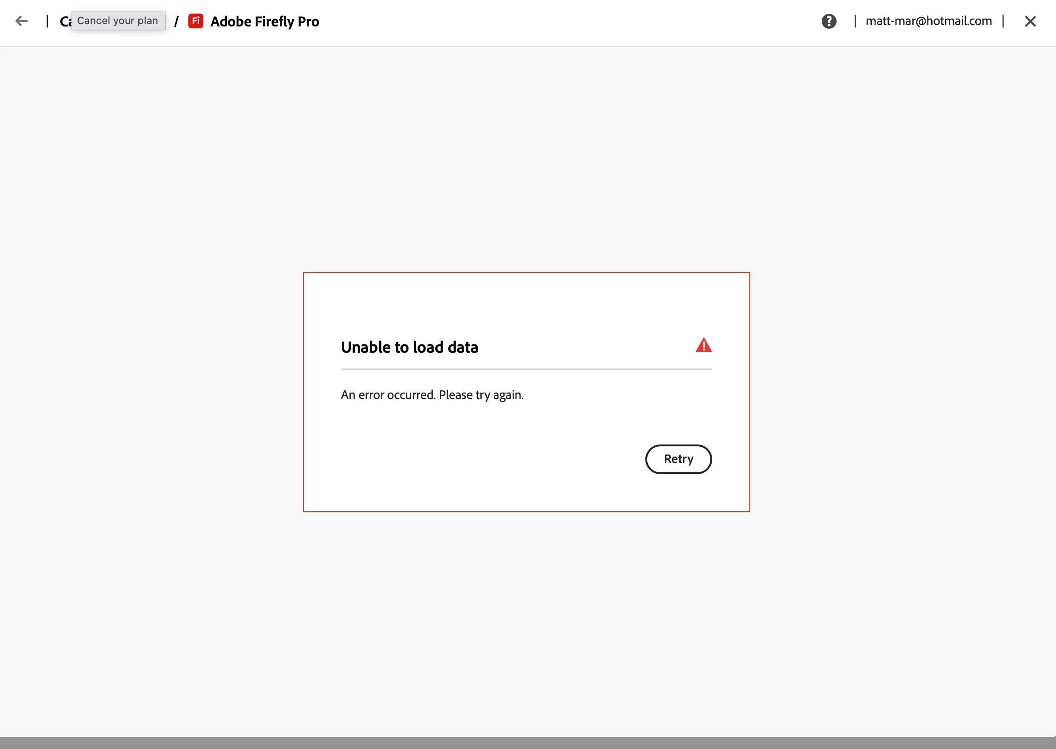
Task: Click the vertical separator after back arrow
Action: pos(47,21)
